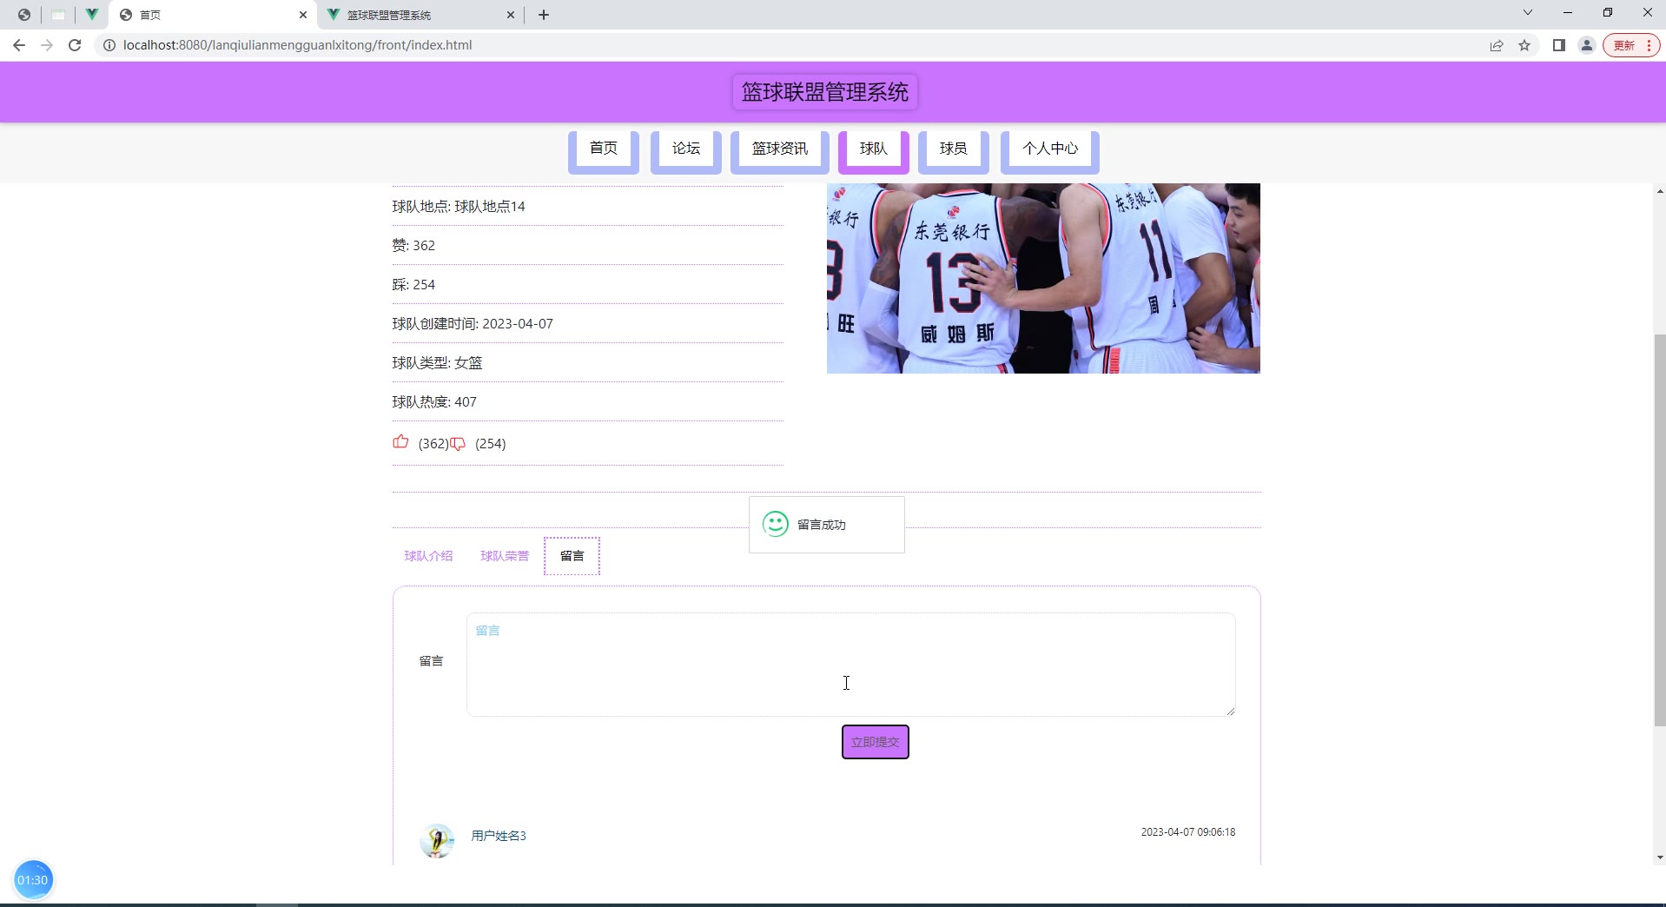Click the (362) like count
Image resolution: width=1666 pixels, height=907 pixels.
[433, 443]
